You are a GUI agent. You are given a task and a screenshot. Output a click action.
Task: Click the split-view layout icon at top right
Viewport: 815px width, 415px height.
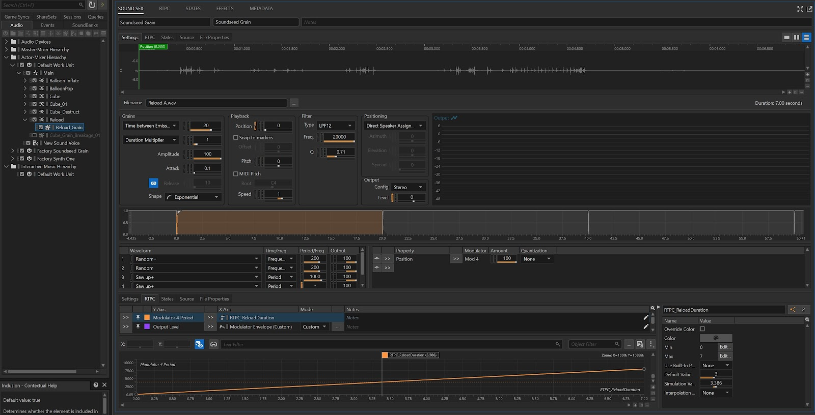coord(796,37)
